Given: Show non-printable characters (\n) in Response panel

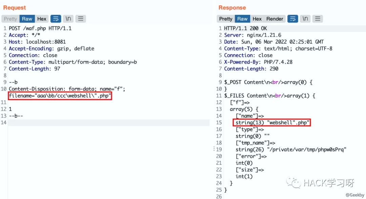Looking at the screenshot, I should 305,19.
